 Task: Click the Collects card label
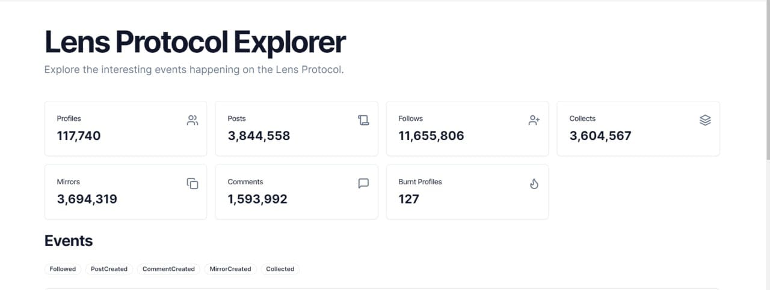click(582, 119)
